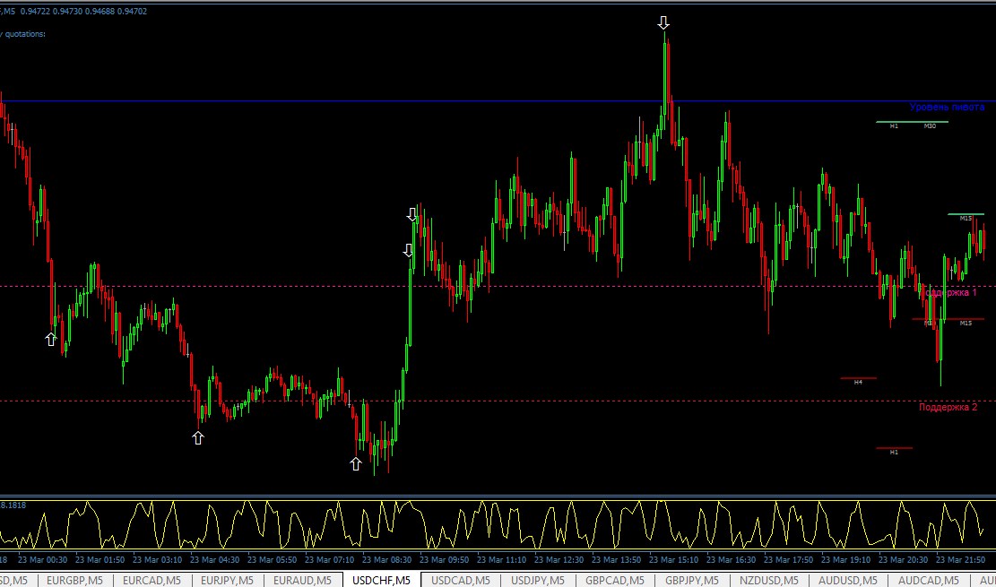The height and width of the screenshot is (587, 996).
Task: Click the '23 Mar 08:30' time label
Action: (387, 560)
